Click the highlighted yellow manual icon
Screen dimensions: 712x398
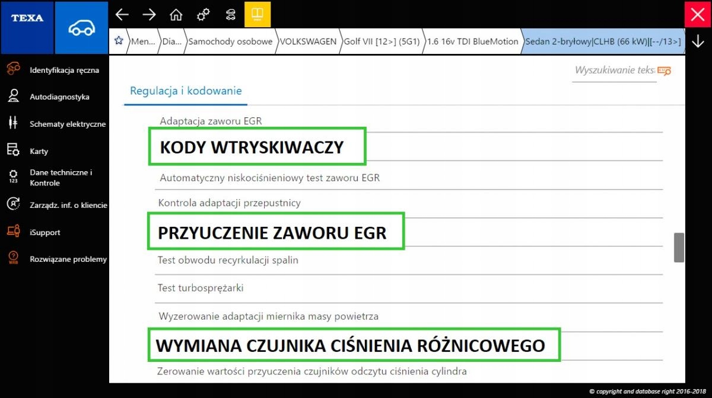(x=258, y=14)
